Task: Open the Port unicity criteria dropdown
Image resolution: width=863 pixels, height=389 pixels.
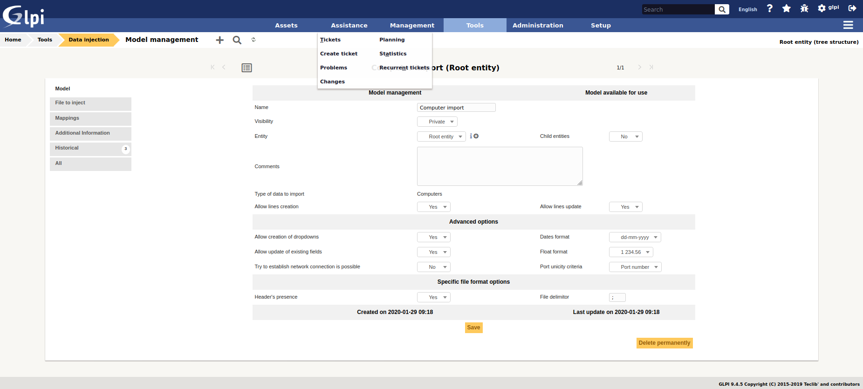Action: coord(635,267)
